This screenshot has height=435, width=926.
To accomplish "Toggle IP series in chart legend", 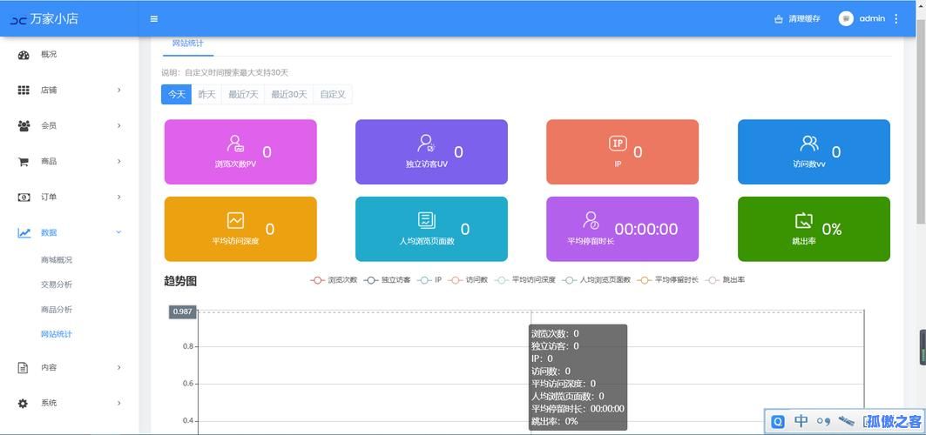I will click(429, 280).
